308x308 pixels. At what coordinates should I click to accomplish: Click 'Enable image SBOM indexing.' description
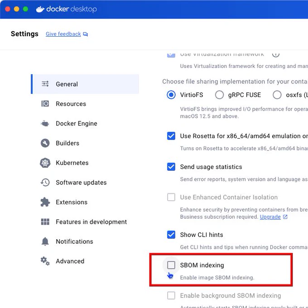coord(217,278)
